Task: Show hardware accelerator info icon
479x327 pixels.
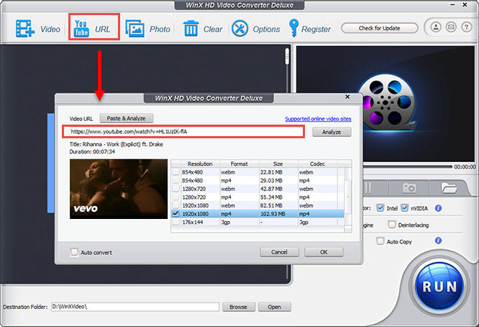Action: 439,208
